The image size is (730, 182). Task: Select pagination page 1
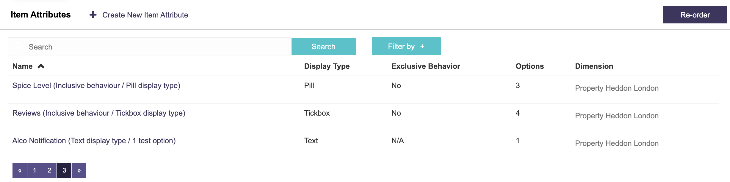[x=35, y=170]
